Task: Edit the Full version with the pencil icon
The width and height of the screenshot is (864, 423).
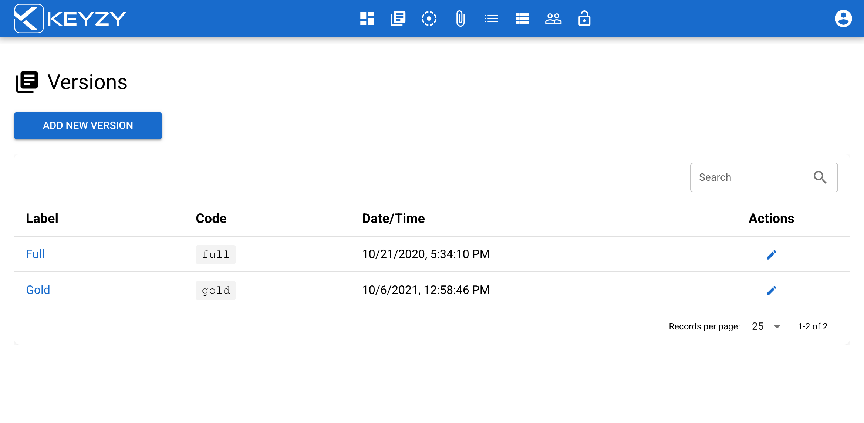Action: pos(772,254)
